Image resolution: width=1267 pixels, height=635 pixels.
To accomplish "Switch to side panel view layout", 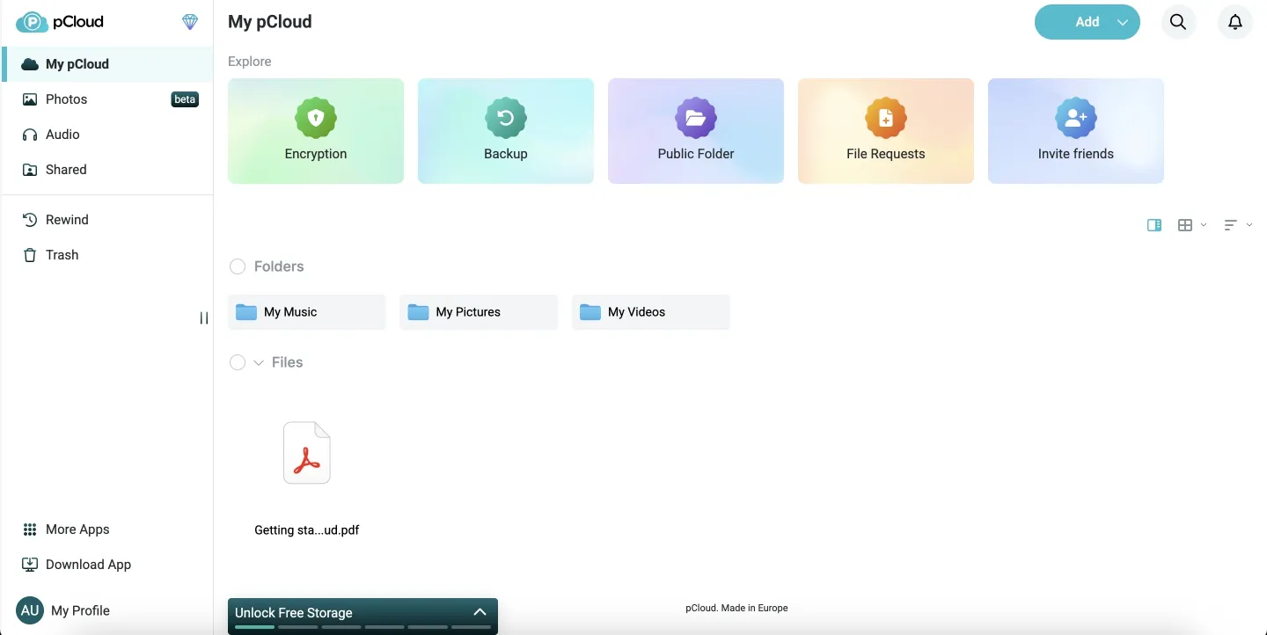I will [1153, 225].
